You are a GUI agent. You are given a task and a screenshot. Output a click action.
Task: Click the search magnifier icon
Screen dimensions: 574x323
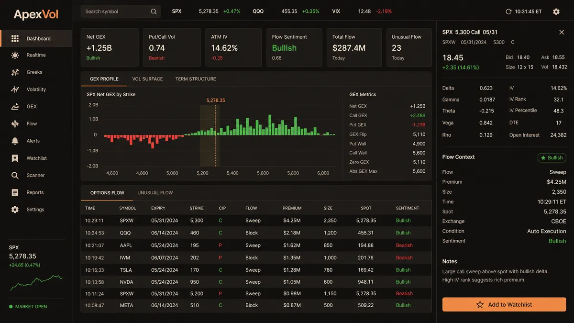click(x=154, y=11)
